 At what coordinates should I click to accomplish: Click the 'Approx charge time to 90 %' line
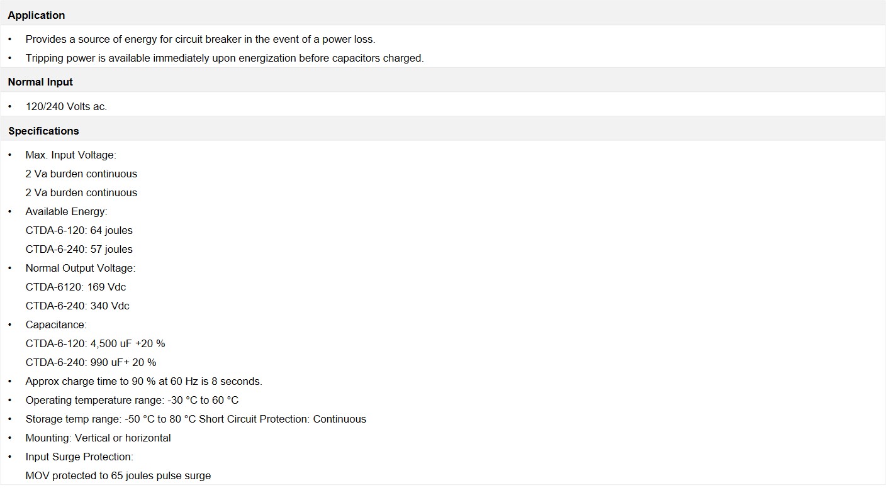[x=144, y=381]
